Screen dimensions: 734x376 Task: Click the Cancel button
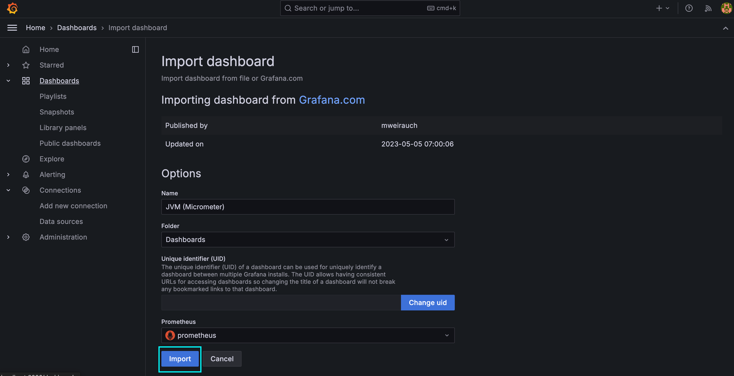point(222,359)
